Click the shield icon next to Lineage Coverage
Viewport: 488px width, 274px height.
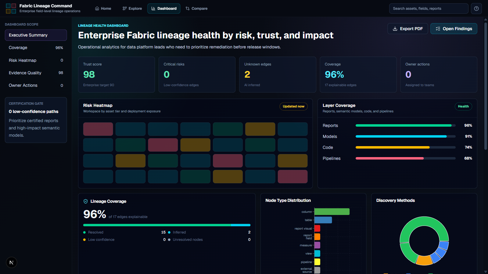[x=86, y=201]
